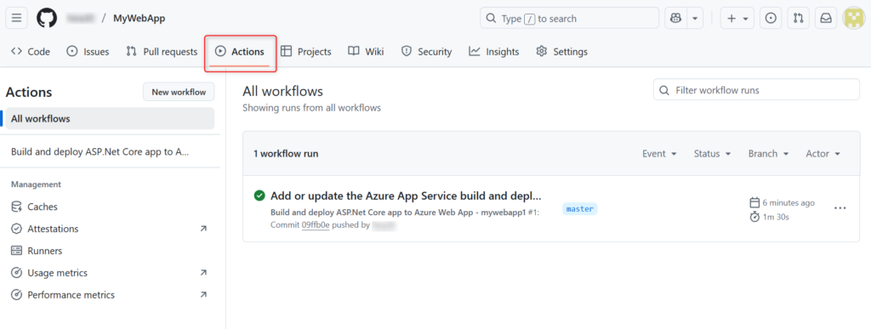Click the green success status icon
Image resolution: width=871 pixels, height=329 pixels.
[259, 196]
